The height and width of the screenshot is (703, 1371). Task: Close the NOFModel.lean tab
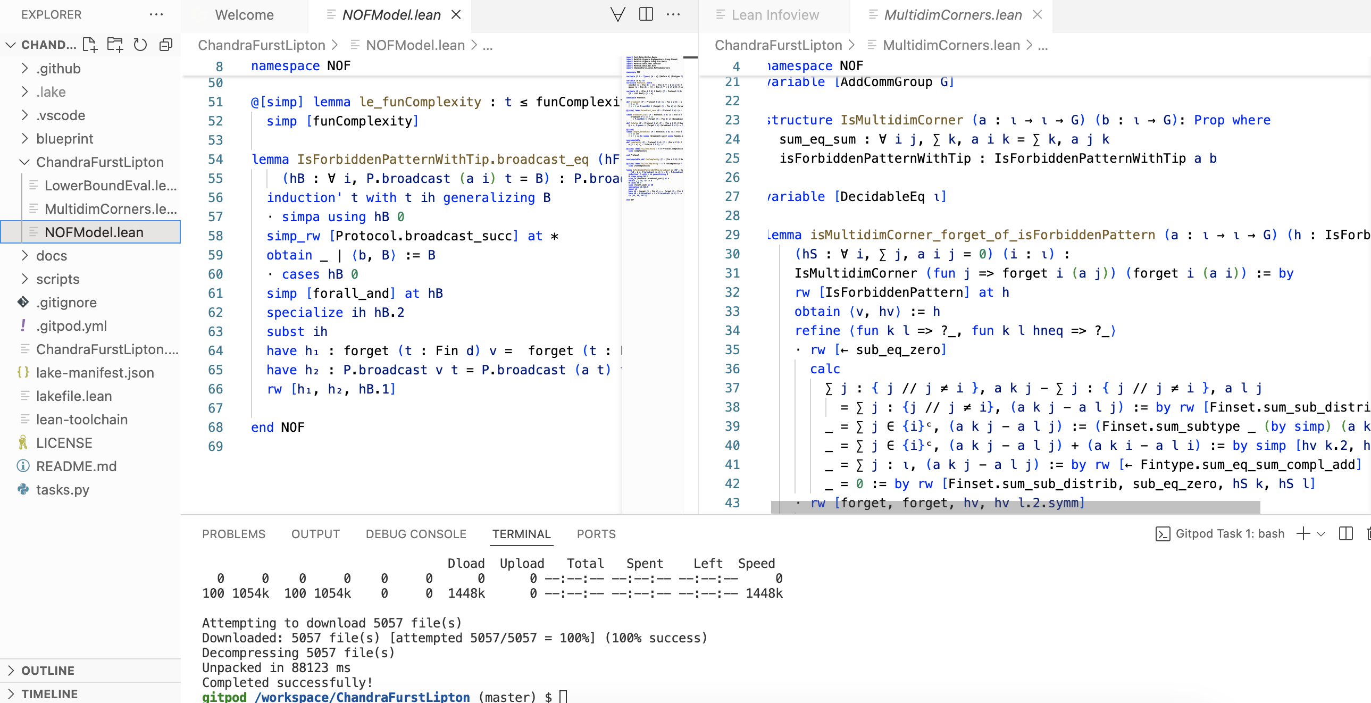[456, 14]
